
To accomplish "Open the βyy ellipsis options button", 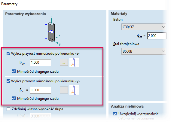I will [64, 63].
